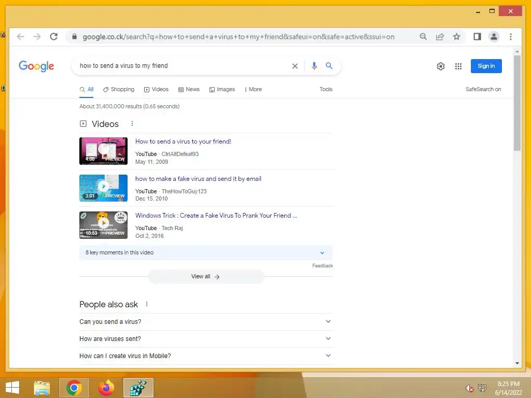
Task: Open Chrome side panel
Action: coord(477,37)
